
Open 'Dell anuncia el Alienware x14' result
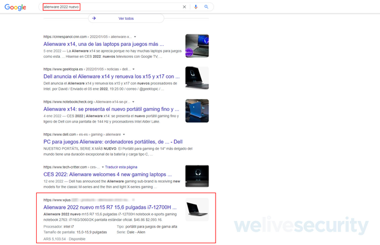pos(111,77)
